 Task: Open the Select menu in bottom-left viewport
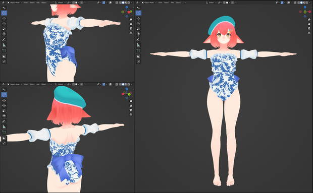tap(32, 84)
